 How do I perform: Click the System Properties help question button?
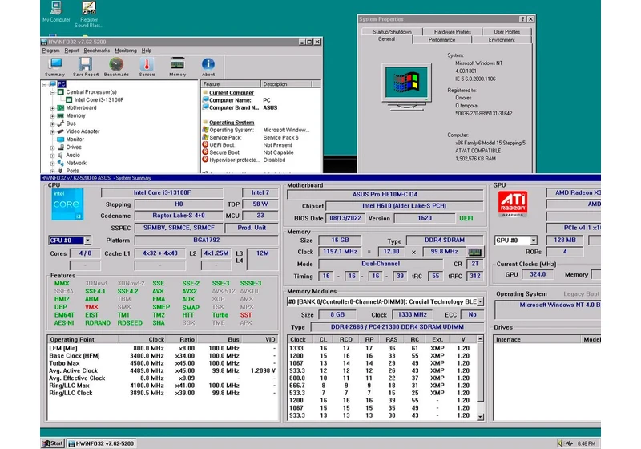pos(523,19)
